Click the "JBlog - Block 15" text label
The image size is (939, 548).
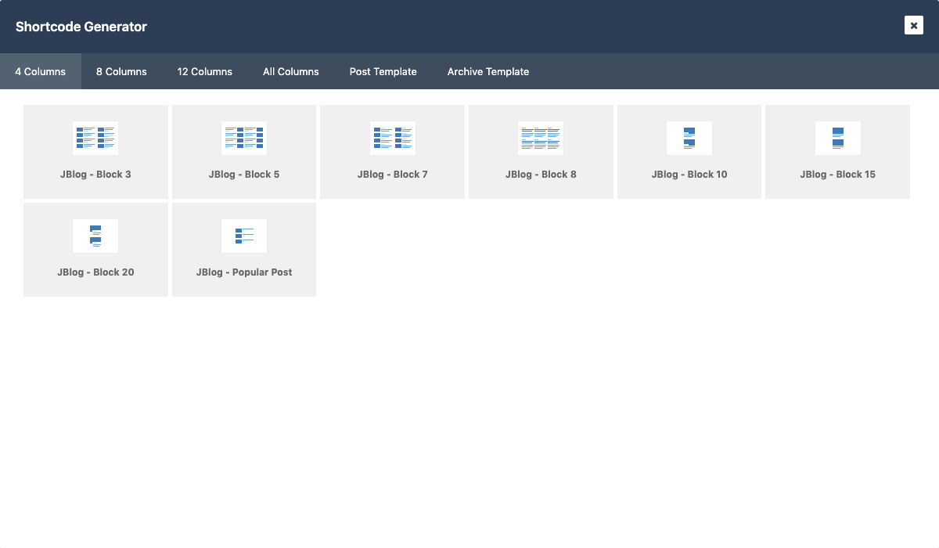coord(837,175)
